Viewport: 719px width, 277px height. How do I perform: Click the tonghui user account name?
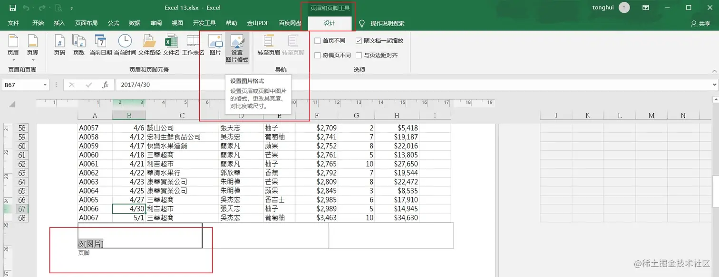[604, 8]
